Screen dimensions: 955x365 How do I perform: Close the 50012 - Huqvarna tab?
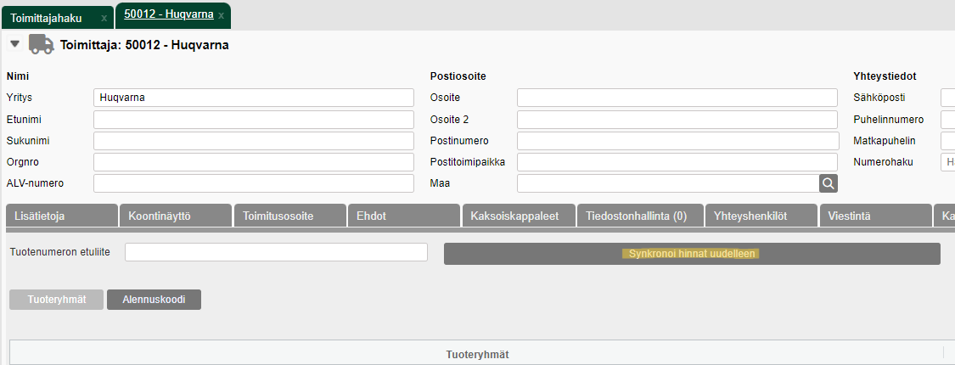(x=221, y=16)
